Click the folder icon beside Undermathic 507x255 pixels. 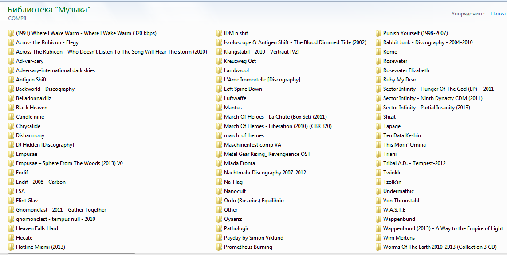pyautogui.click(x=379, y=191)
